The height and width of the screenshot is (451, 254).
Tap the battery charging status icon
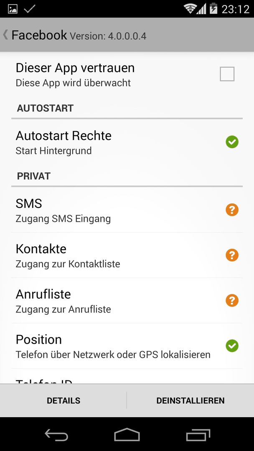(x=213, y=9)
